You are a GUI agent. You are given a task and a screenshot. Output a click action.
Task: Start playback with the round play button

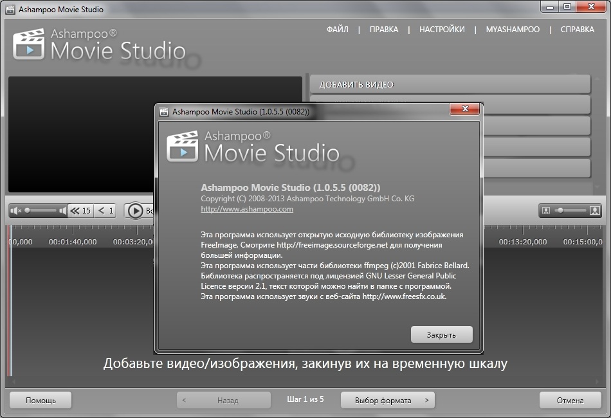pos(136,211)
